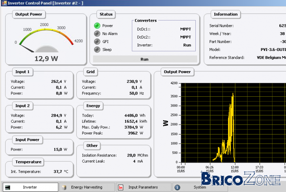Screen dimensions: 286x192
Task: Click the Inverter tab icon
Action: [x=7, y=187]
